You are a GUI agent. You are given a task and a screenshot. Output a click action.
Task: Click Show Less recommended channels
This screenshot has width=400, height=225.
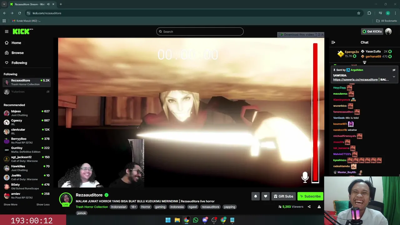click(43, 205)
